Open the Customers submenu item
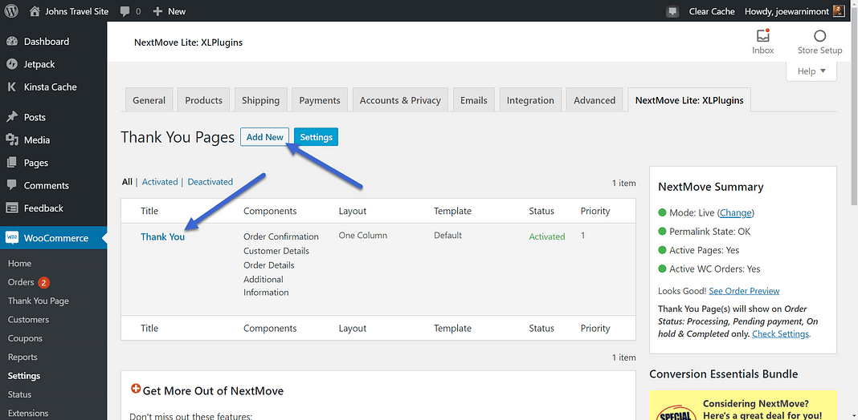Viewport: 858px width, 420px height. pyautogui.click(x=28, y=320)
